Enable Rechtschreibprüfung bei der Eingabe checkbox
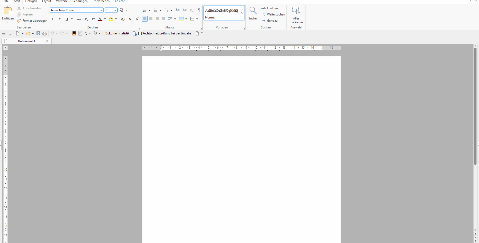The width and height of the screenshot is (479, 243). (140, 33)
